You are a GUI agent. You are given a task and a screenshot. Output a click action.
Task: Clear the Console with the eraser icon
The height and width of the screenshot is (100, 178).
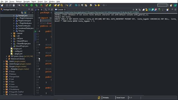(x=144, y=10)
